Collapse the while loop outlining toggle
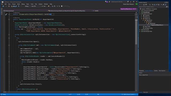 pyautogui.click(x=9, y=62)
